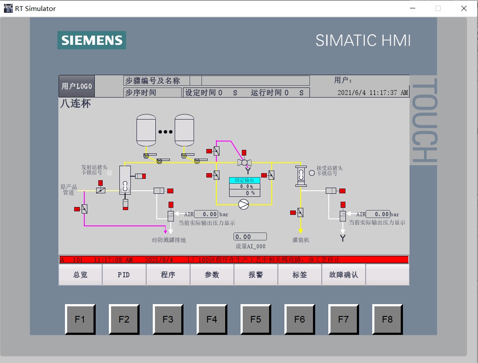478x363 pixels.
Task: Click the valve left of the 固定输出 box
Action: tap(216, 175)
